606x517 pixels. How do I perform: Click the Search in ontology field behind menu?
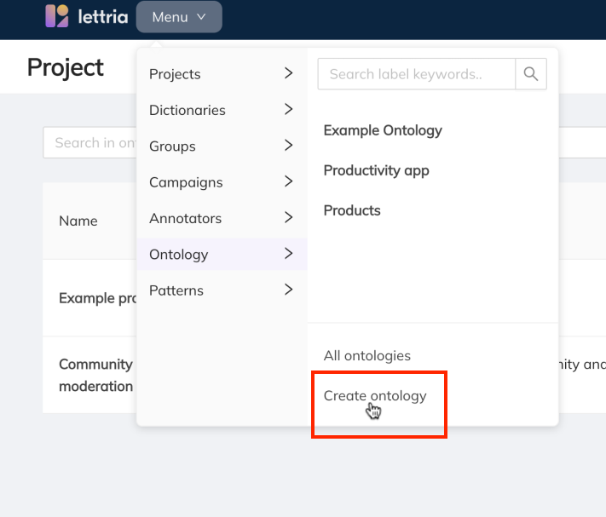pyautogui.click(x=89, y=142)
